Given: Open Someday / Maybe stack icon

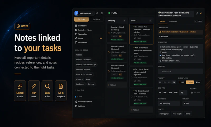Looking at the screenshot, I should click(76, 30).
